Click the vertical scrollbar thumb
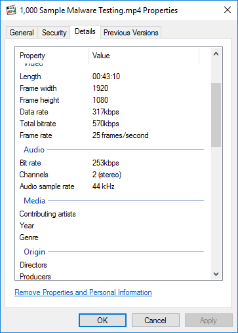Screen dimensions: 238x333 pos(216,115)
